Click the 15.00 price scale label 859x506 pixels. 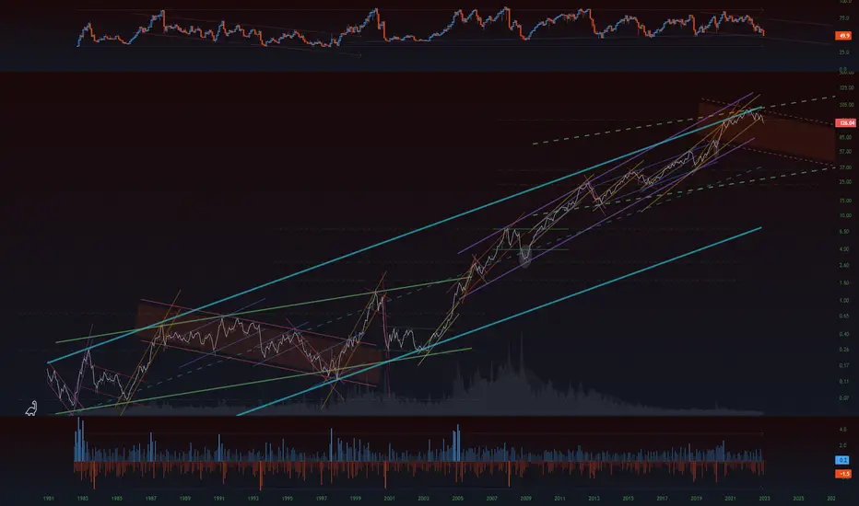click(x=845, y=201)
